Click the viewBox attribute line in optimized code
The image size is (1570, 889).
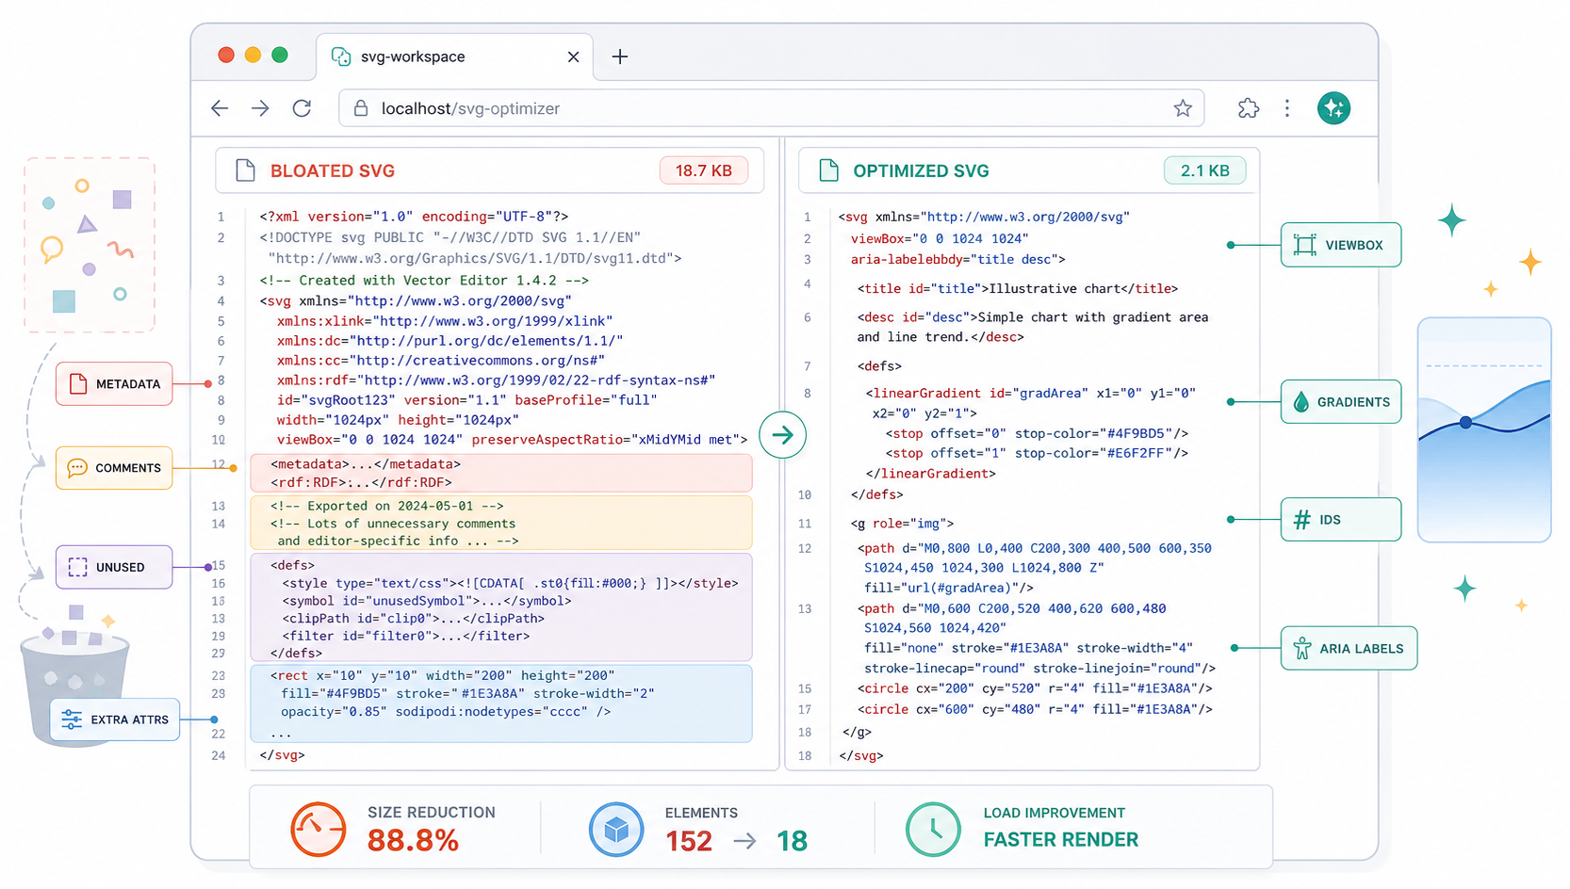coord(940,239)
